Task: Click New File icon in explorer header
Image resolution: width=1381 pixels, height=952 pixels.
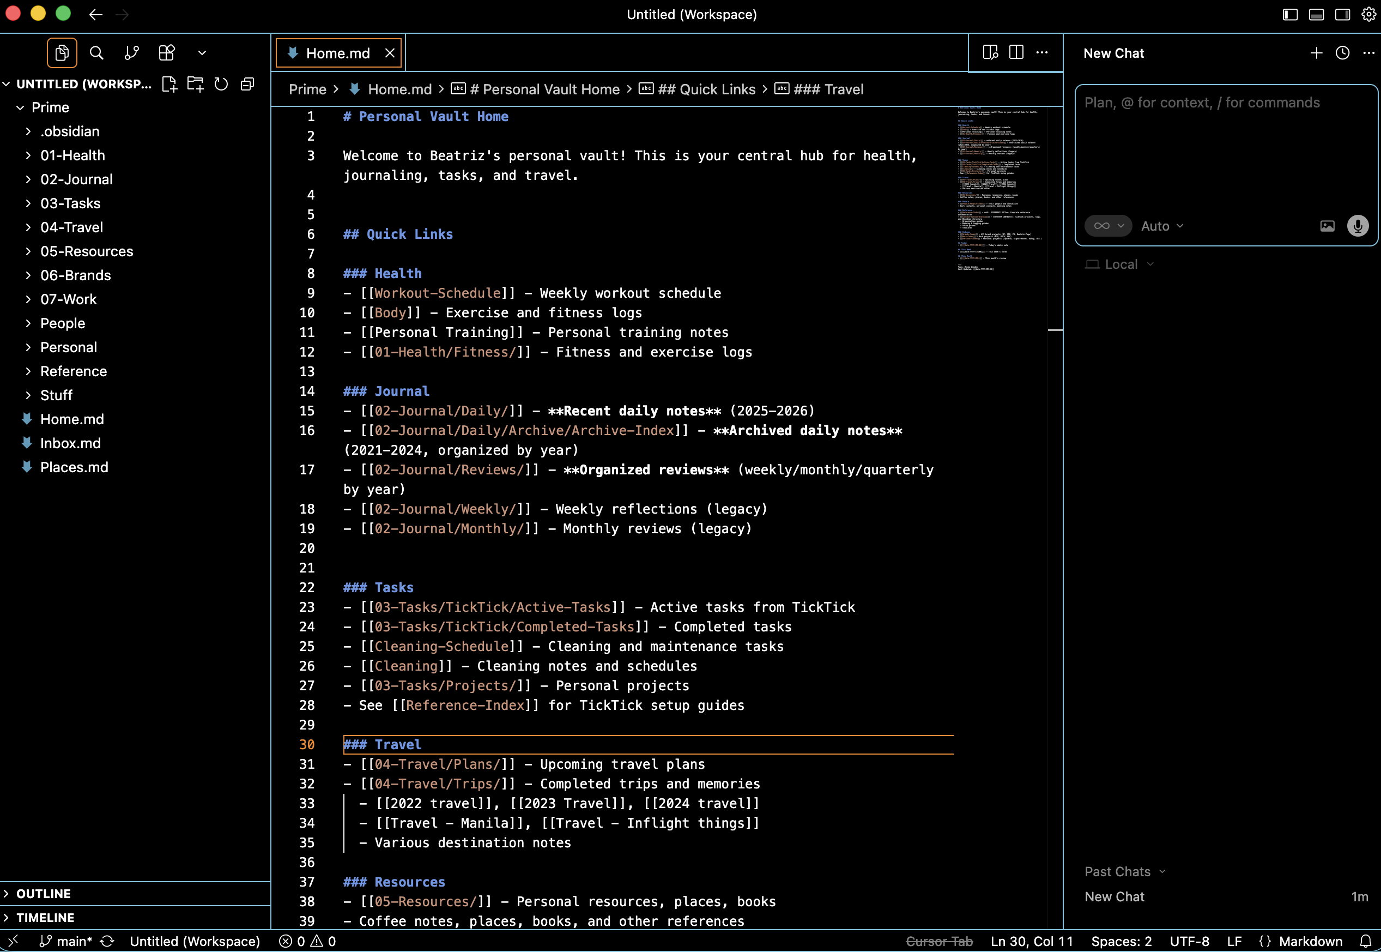Action: (x=169, y=84)
